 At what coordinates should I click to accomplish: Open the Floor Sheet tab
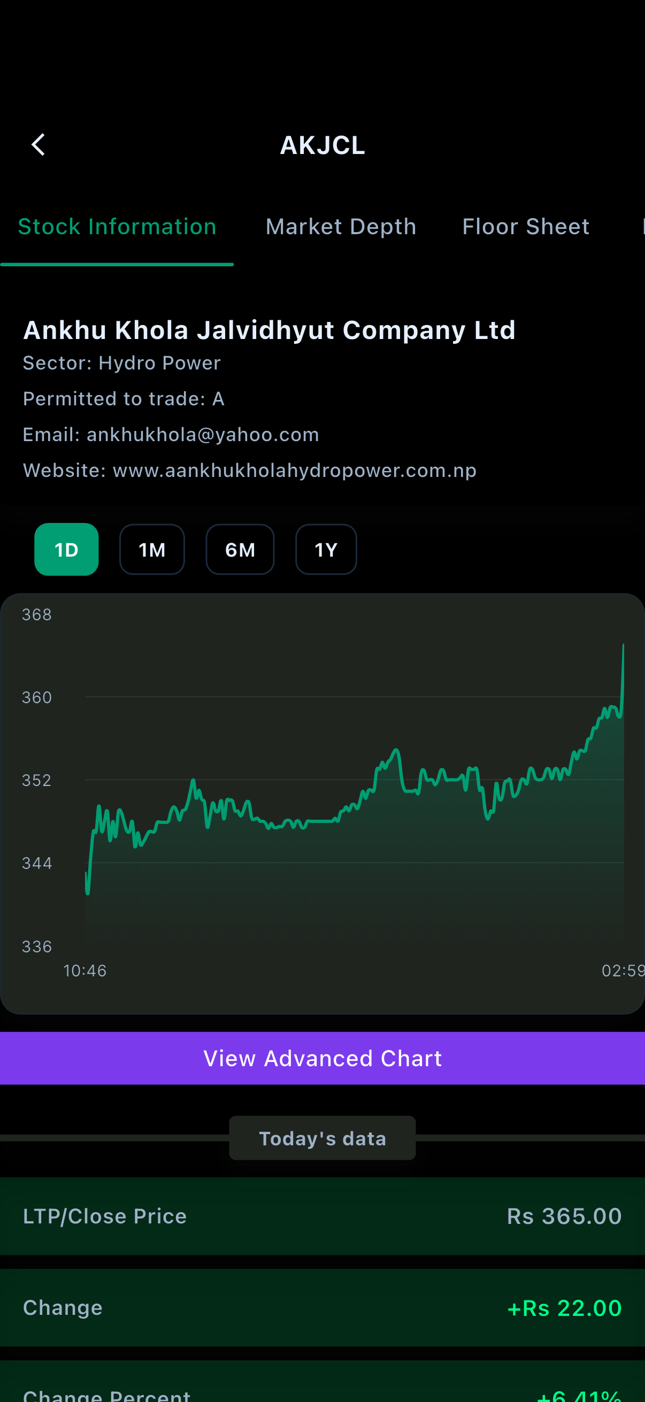click(x=525, y=226)
